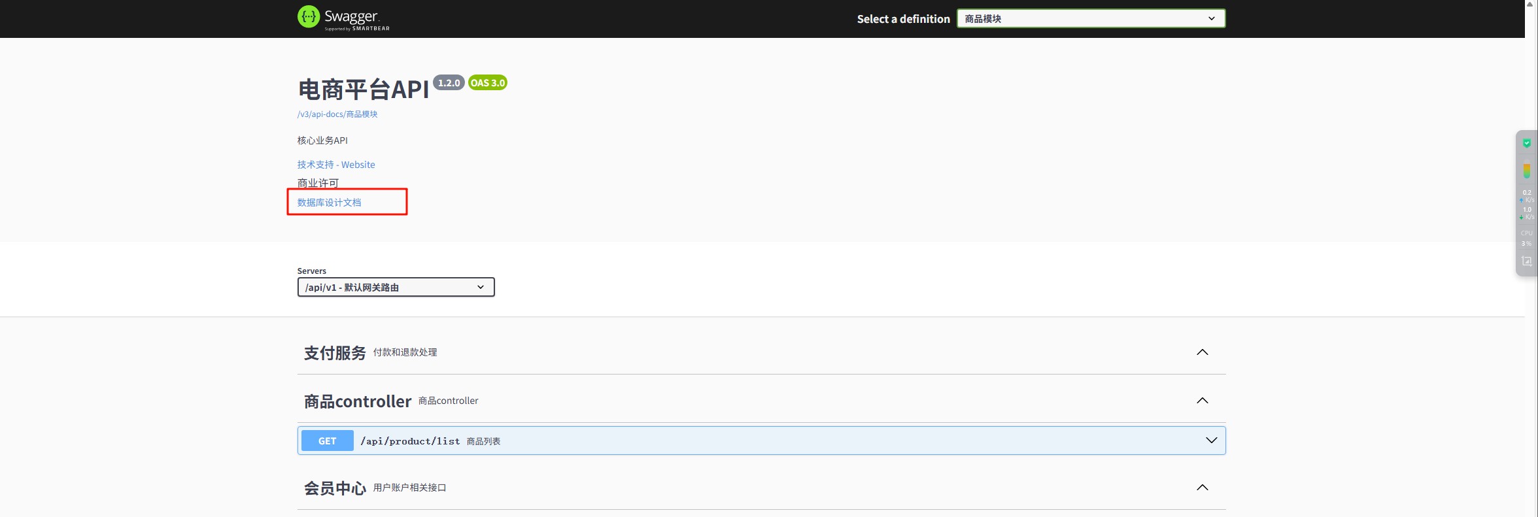
Task: Collapse the 支付服务 section
Action: coord(1202,352)
